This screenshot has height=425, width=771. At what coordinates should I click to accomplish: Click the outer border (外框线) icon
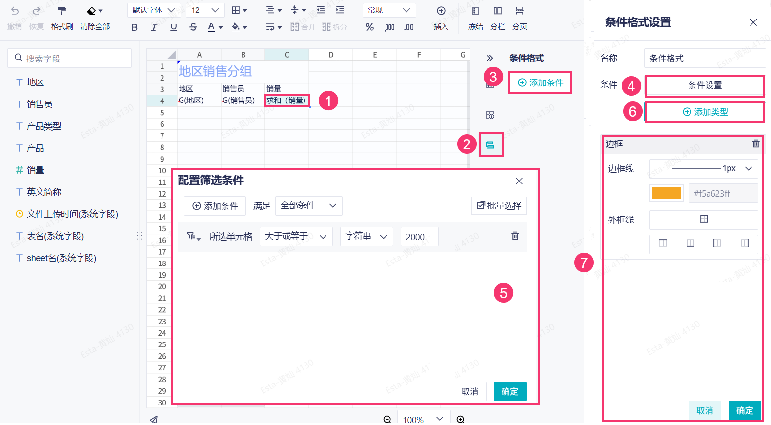pos(704,219)
